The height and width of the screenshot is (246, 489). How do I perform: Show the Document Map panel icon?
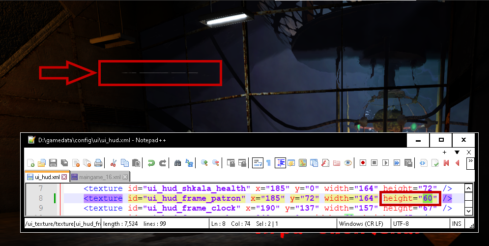click(303, 163)
